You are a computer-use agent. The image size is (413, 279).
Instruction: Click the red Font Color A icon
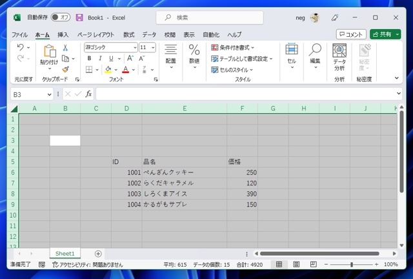126,70
